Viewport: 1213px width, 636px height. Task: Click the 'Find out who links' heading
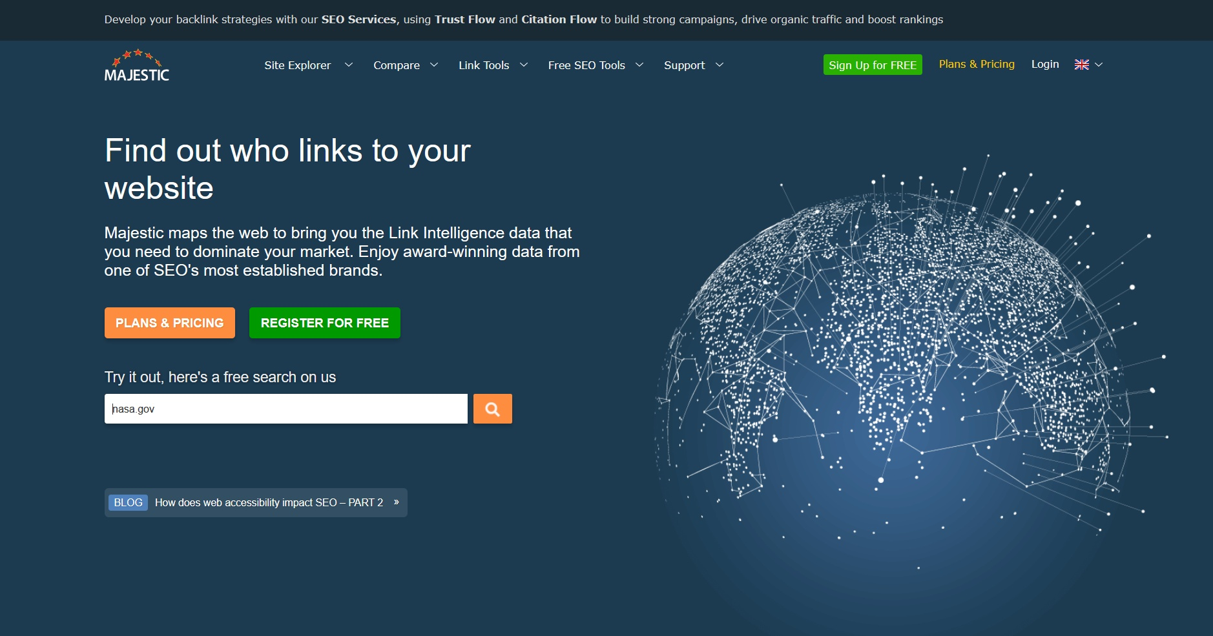tap(287, 169)
